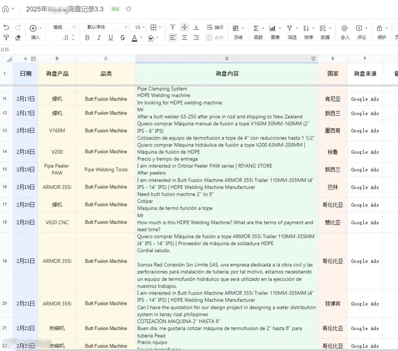This screenshot has width=398, height=351.
Task: Click the insert plus icon
Action: tap(33, 28)
